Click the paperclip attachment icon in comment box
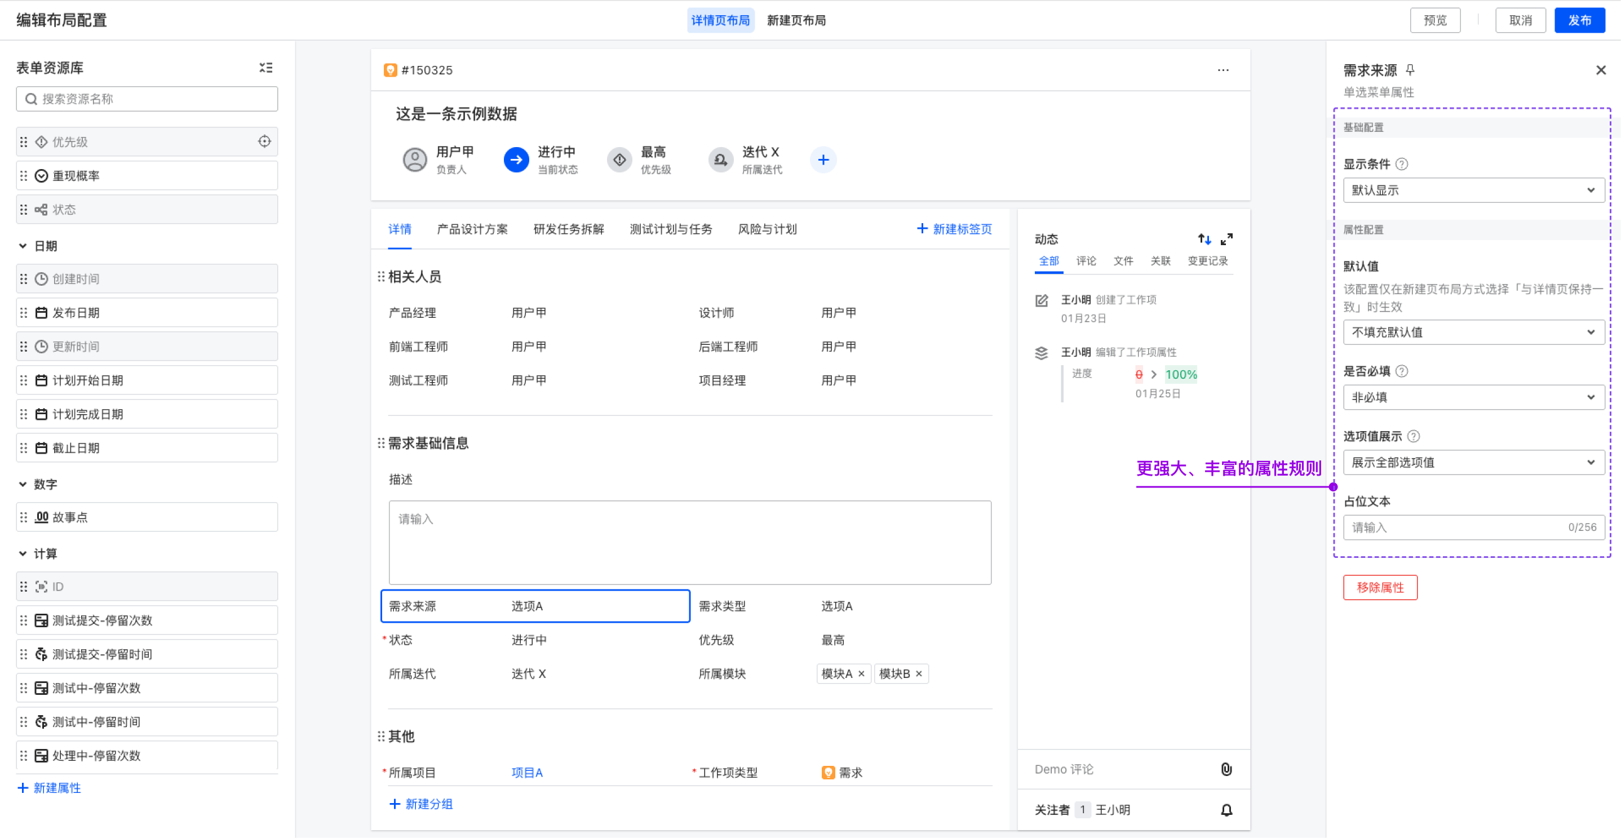This screenshot has width=1621, height=838. pos(1226,769)
